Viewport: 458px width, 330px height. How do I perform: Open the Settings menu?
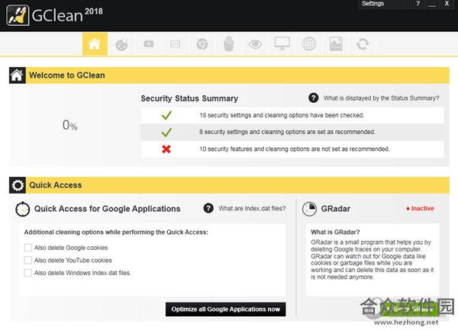tap(373, 4)
